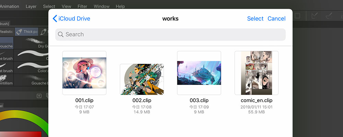Open the 001.clip file thumbnail
The height and width of the screenshot is (137, 343).
[x=84, y=73]
